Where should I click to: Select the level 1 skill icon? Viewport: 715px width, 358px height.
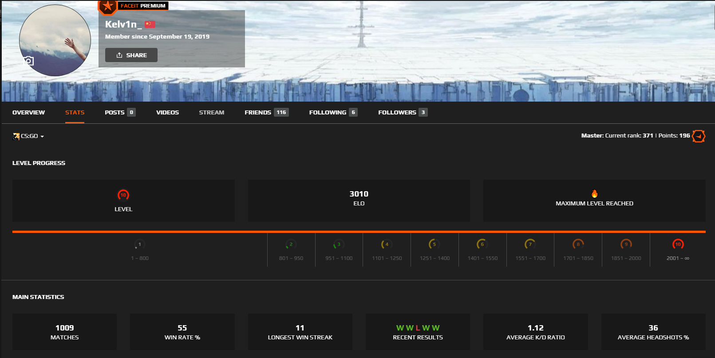click(x=139, y=244)
